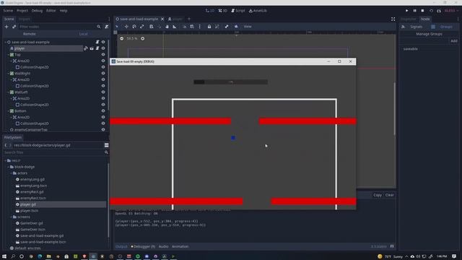Collapse the WallLeft node
This screenshot has width=462, height=260.
pyautogui.click(x=8, y=92)
